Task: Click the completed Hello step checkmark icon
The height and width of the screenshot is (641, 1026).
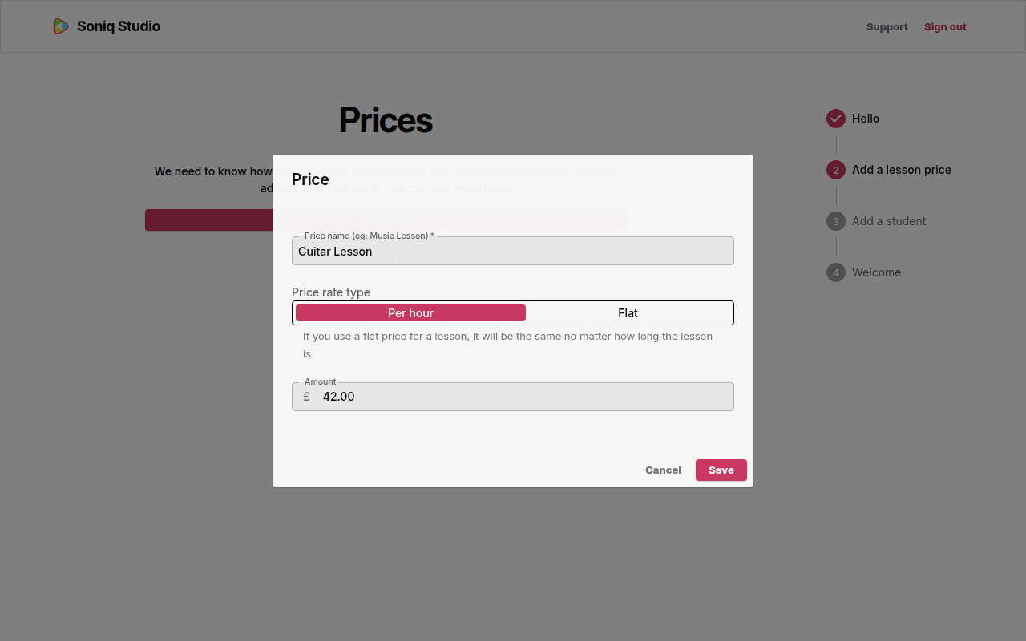Action: [836, 119]
